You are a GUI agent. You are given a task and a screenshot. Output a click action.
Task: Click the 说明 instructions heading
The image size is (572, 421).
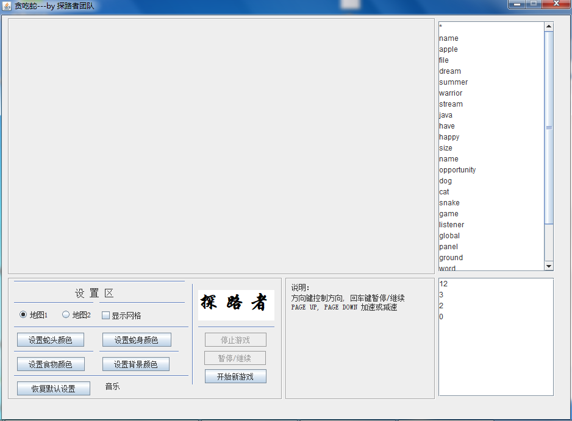click(300, 288)
